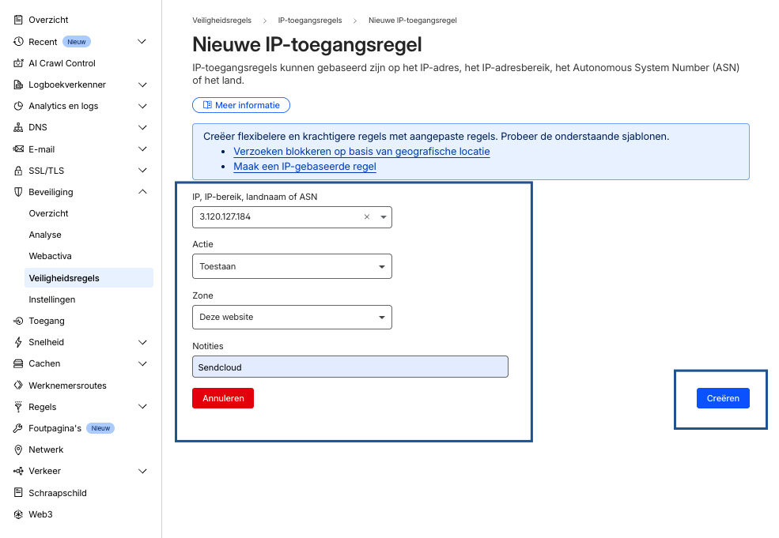779x538 pixels.
Task: Click the Analytics en logs chart icon
Action: [x=18, y=106]
